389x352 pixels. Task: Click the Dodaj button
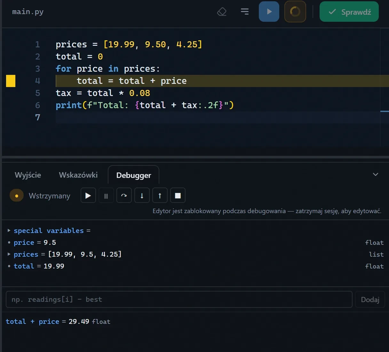click(370, 300)
